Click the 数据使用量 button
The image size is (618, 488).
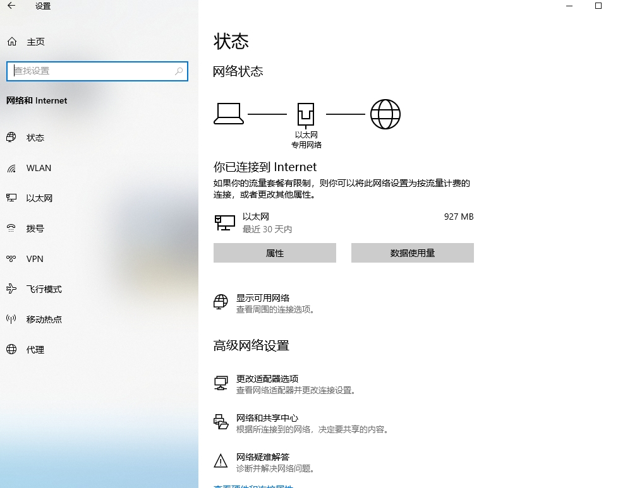[412, 253]
